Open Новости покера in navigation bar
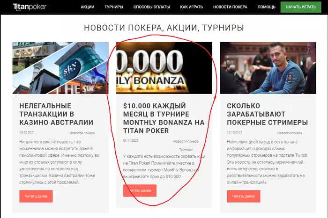 coord(230,7)
